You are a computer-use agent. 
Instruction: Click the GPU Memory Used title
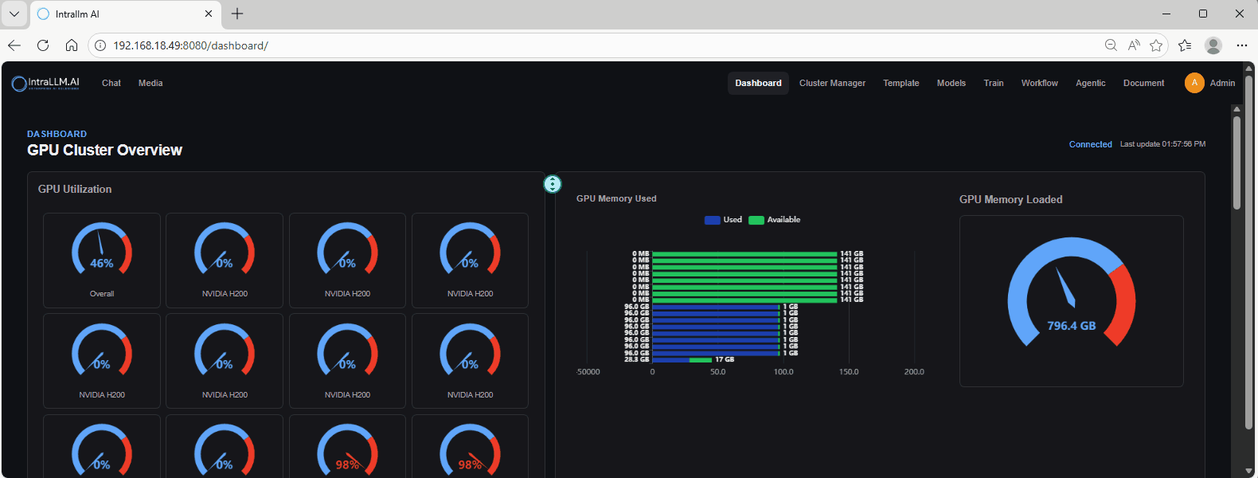[x=616, y=198]
